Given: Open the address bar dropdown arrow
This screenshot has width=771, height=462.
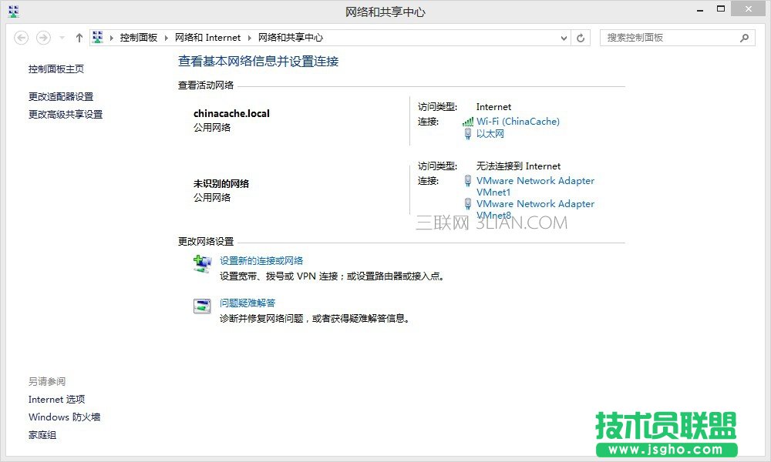Looking at the screenshot, I should 562,37.
